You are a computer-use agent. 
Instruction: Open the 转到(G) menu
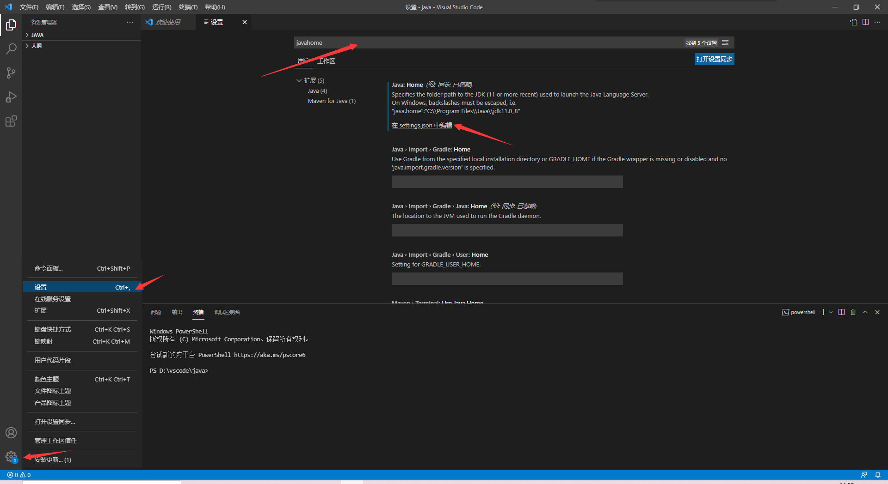[x=135, y=7]
